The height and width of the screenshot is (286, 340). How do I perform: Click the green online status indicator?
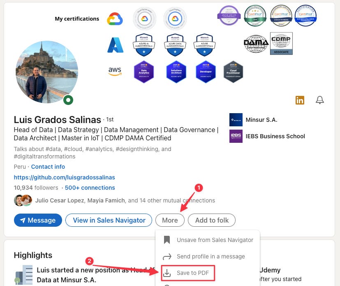click(x=68, y=100)
